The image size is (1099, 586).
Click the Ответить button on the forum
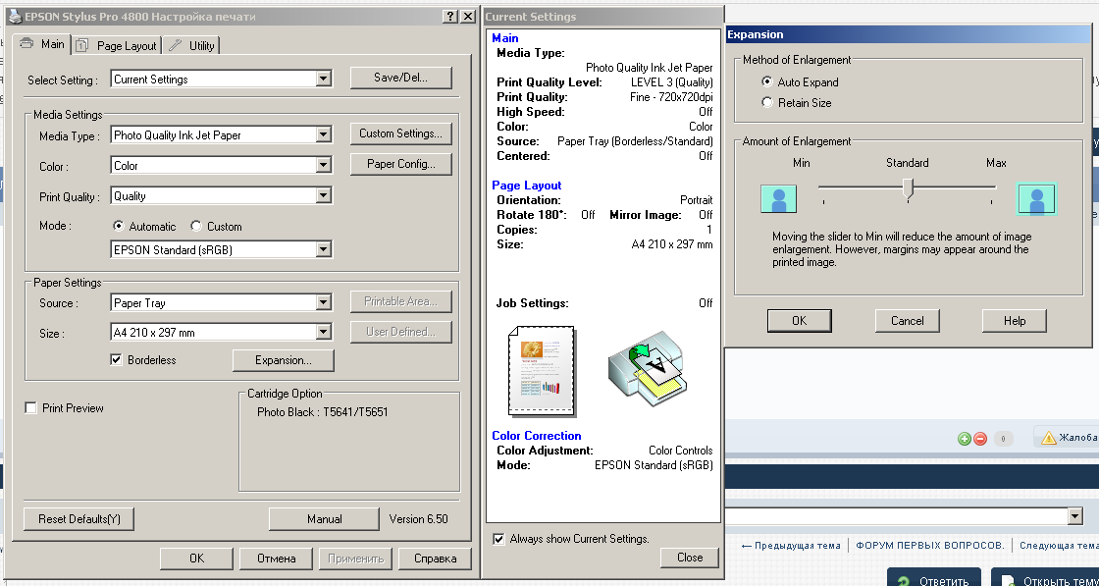click(934, 578)
